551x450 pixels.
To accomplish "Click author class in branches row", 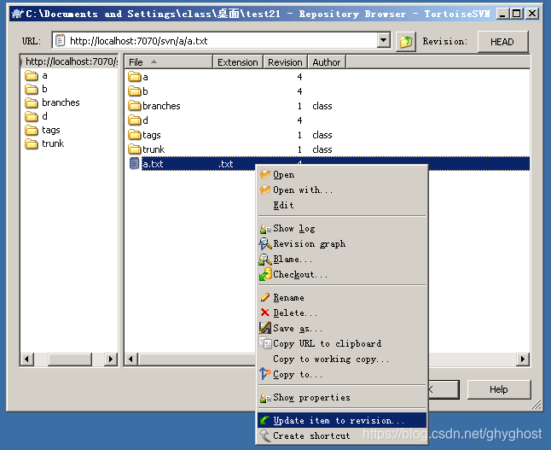I will 322,106.
